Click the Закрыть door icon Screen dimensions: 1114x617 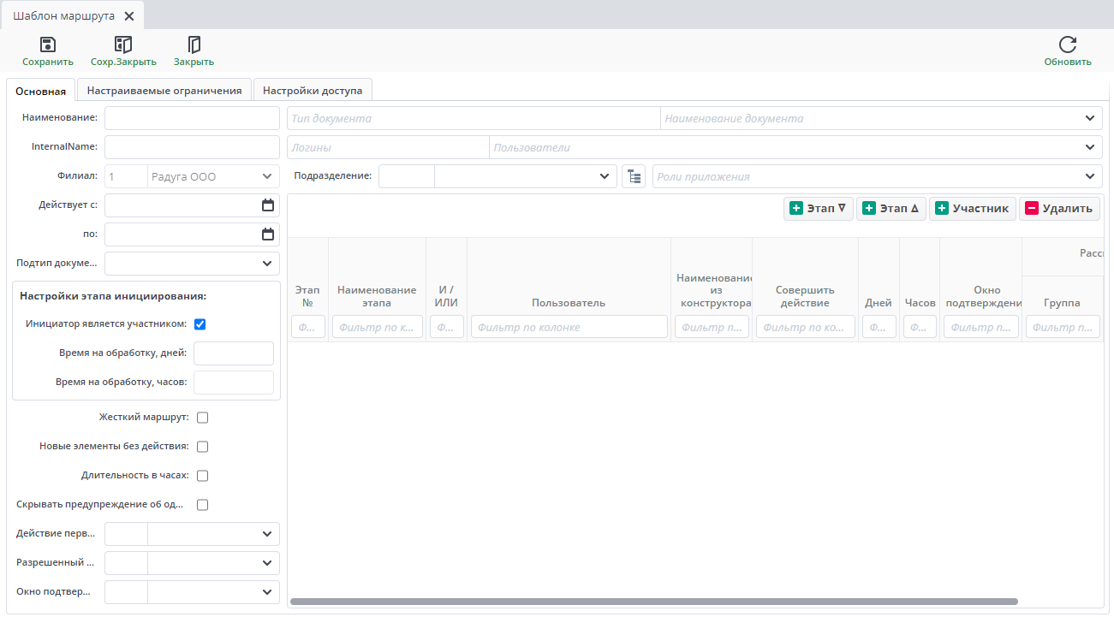(x=194, y=44)
